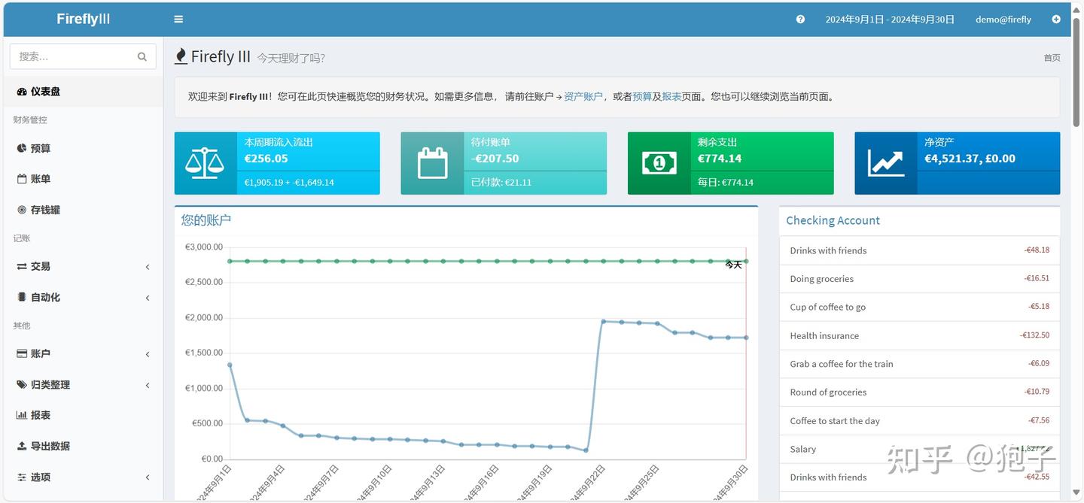Viewport: 1084px width, 503px height.
Task: Expand the 交易 submenu
Action: [x=147, y=267]
